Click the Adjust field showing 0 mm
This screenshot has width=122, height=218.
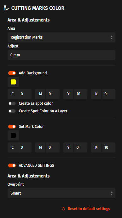pos(61,55)
